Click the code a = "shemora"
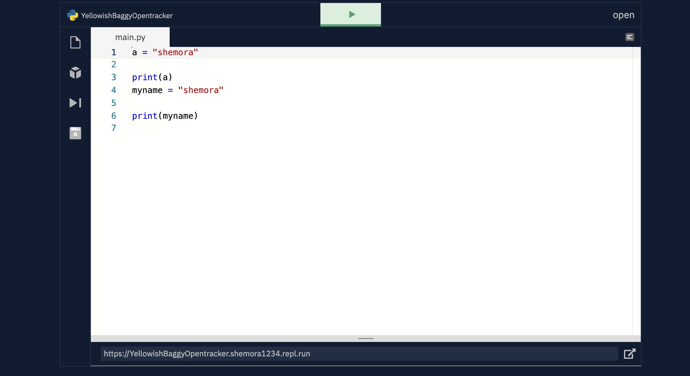The width and height of the screenshot is (690, 376). pyautogui.click(x=165, y=52)
